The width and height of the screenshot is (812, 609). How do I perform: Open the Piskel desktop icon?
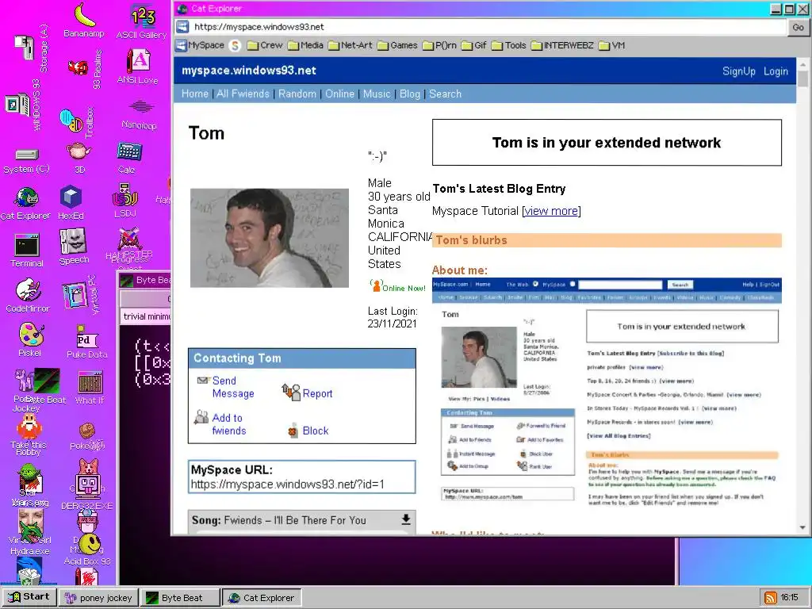pyautogui.click(x=31, y=339)
